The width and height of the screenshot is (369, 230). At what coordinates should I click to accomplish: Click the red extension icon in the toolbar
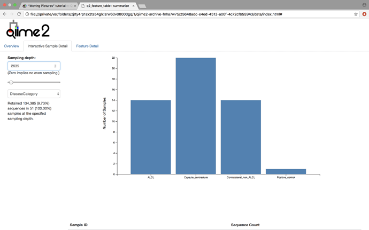point(364,14)
